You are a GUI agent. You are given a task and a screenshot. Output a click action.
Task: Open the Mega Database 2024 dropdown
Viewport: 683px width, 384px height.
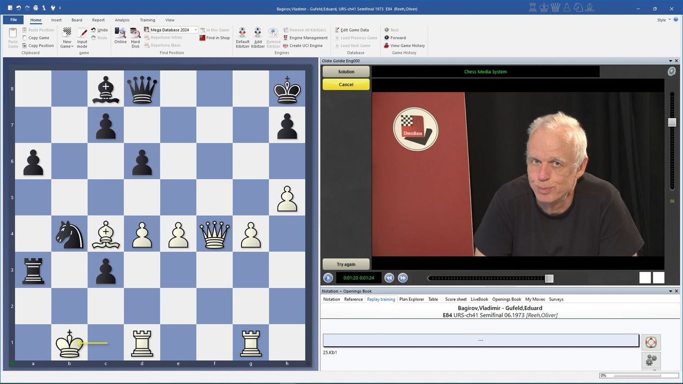click(x=196, y=30)
